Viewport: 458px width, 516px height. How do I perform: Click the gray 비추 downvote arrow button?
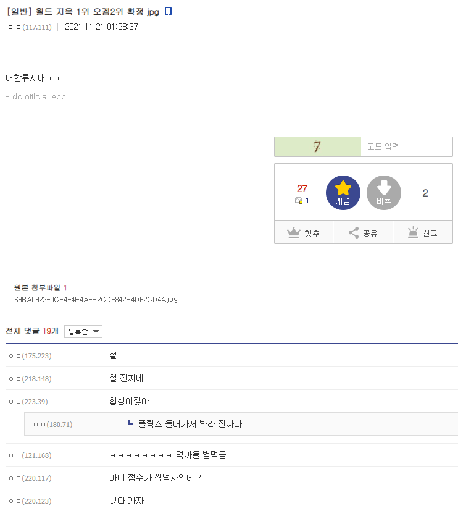click(x=384, y=193)
